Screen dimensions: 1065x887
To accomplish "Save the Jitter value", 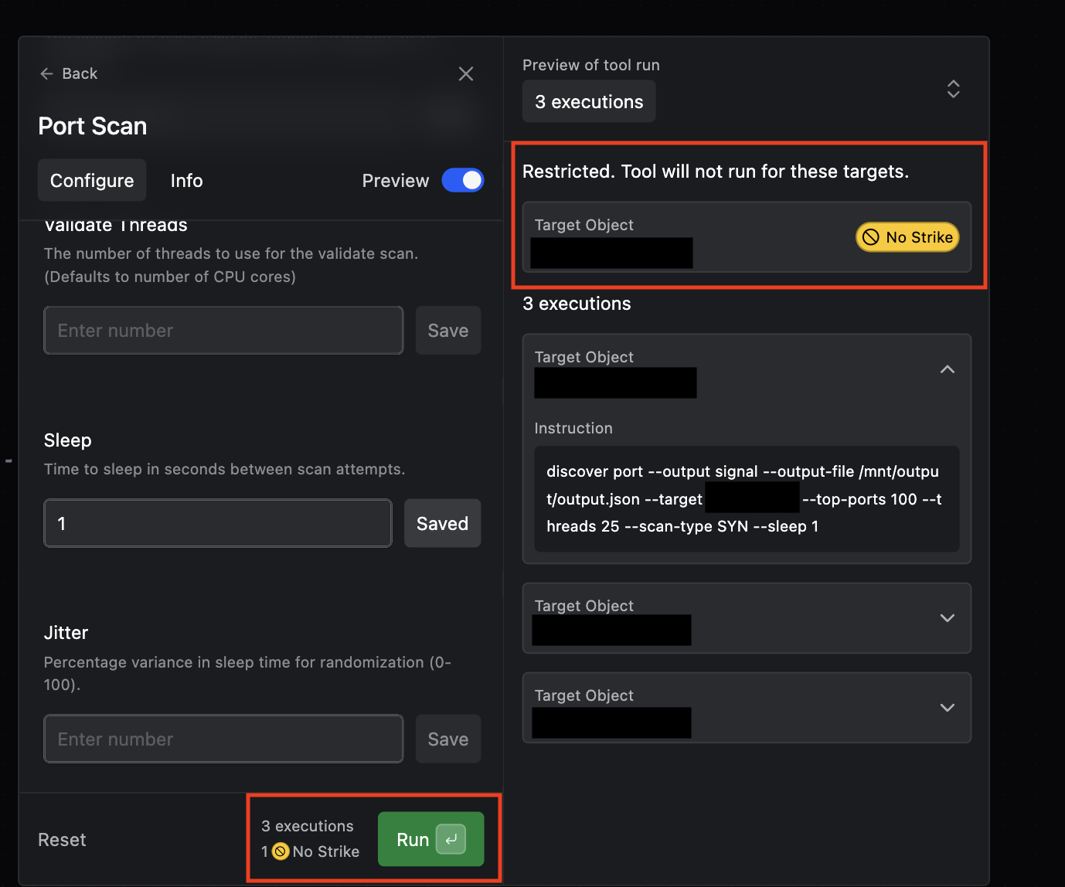I will coord(447,739).
